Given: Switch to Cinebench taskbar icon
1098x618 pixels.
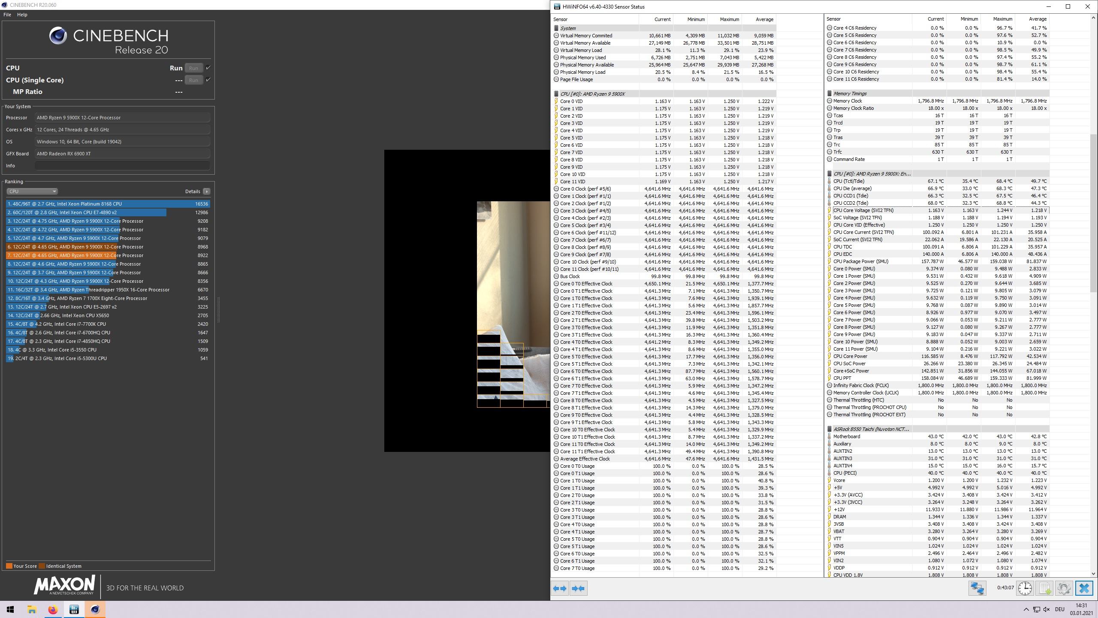Looking at the screenshot, I should [x=95, y=609].
